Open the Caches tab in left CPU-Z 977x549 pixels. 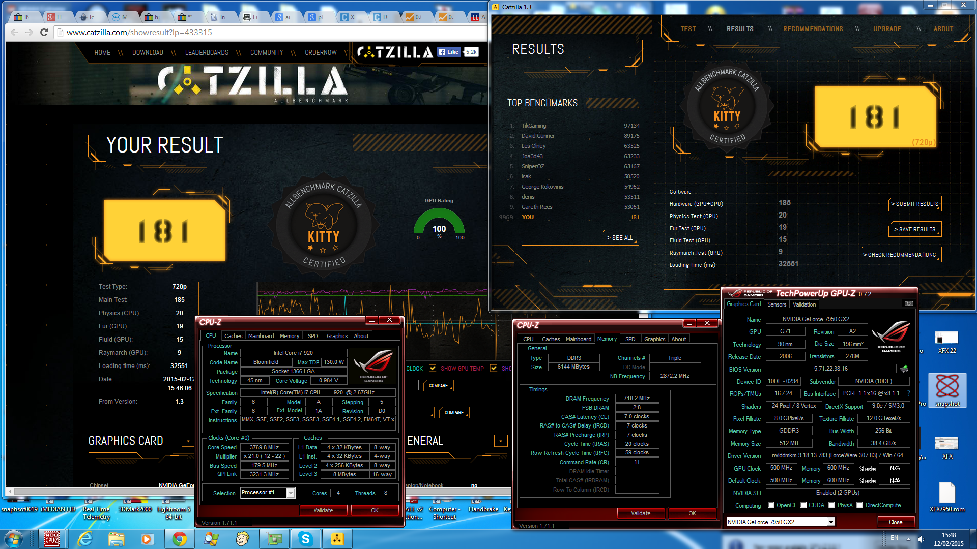[233, 336]
